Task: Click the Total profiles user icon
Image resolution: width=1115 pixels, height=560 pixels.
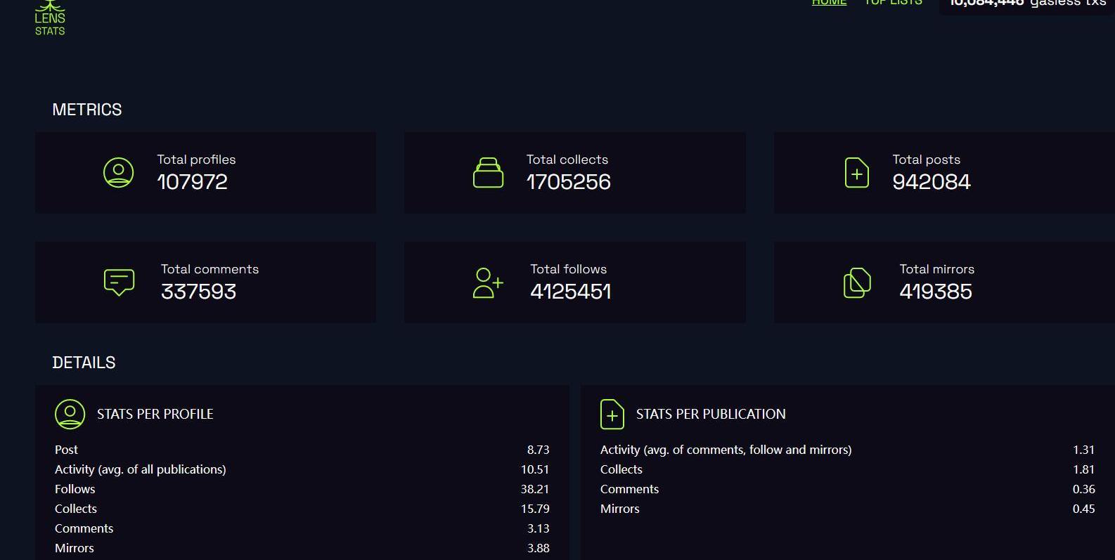Action: [118, 172]
